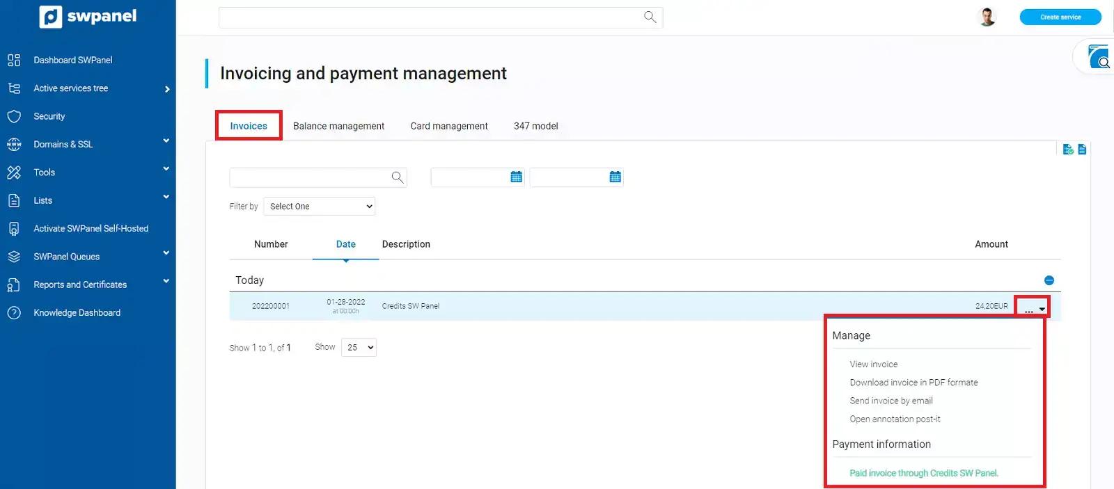This screenshot has width=1114, height=489.
Task: Click the 24,20EUR amount
Action: pos(991,306)
